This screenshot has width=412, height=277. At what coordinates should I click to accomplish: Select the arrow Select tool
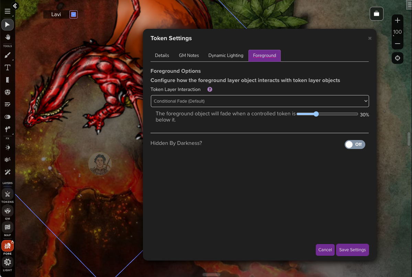point(7,25)
